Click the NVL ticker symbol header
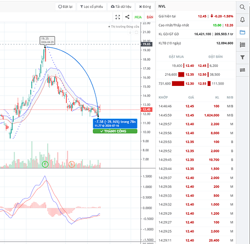This screenshot has height=244, width=250. [162, 6]
